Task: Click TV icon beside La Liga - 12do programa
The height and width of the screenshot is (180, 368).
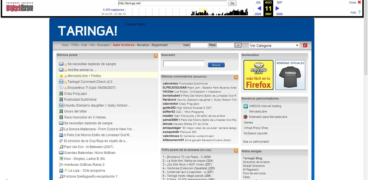Action: 61,171
